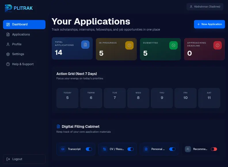The width and height of the screenshot is (228, 167).
Task: Click the file icon next to Personal statement
Action: click(x=146, y=149)
